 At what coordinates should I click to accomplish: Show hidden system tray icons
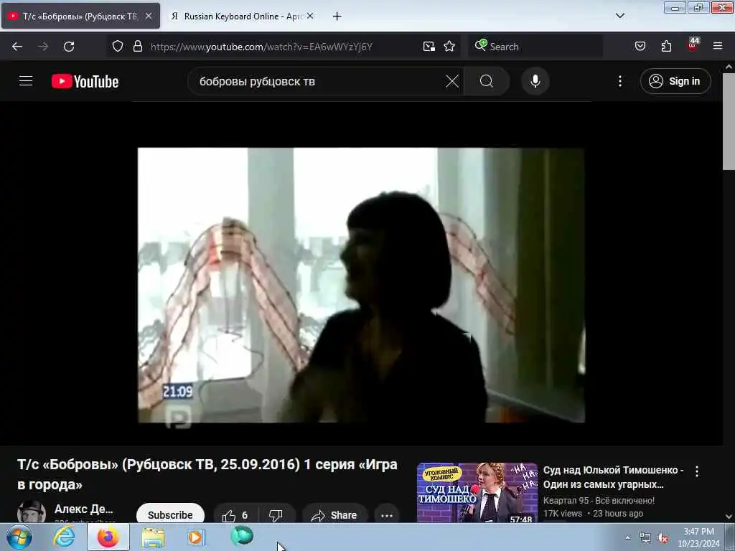(627, 537)
